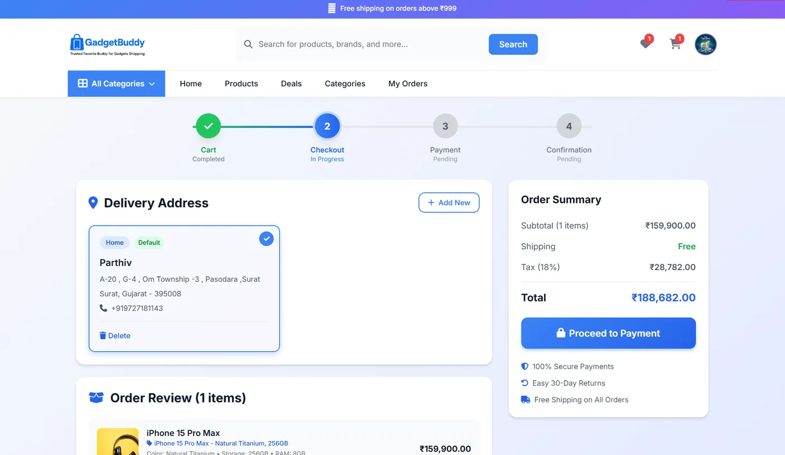785x455 pixels.
Task: Open the wishlist heart icon
Action: point(645,44)
